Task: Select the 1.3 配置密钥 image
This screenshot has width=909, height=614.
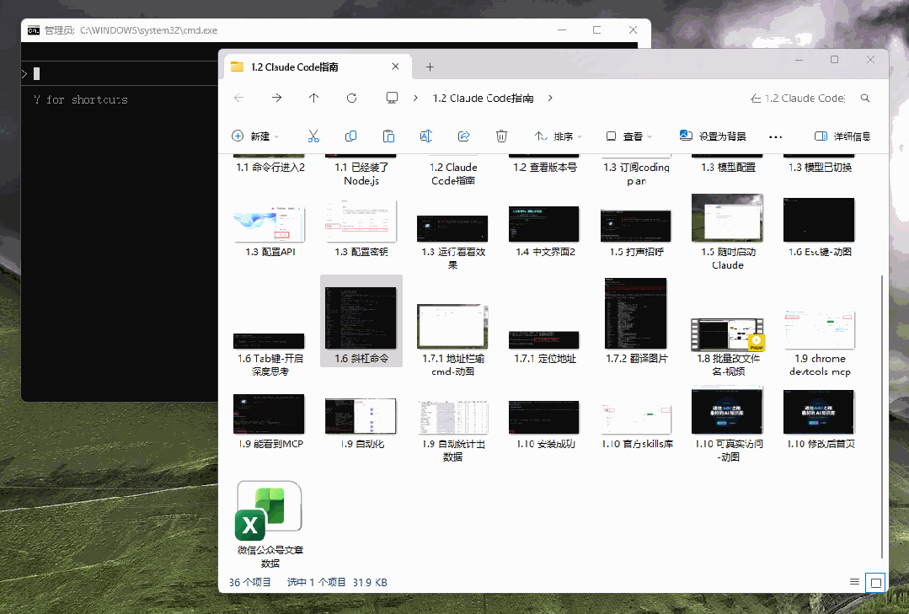Action: [361, 228]
